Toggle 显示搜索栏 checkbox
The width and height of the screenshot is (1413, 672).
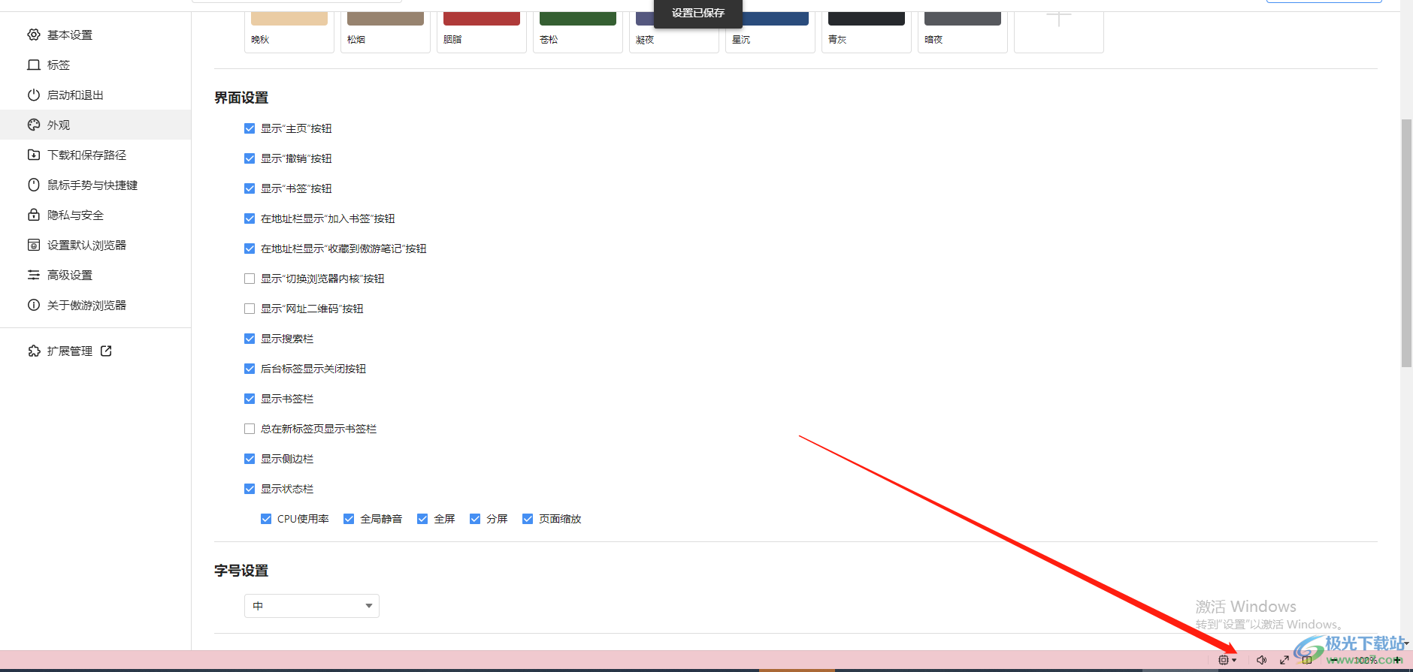[250, 339]
